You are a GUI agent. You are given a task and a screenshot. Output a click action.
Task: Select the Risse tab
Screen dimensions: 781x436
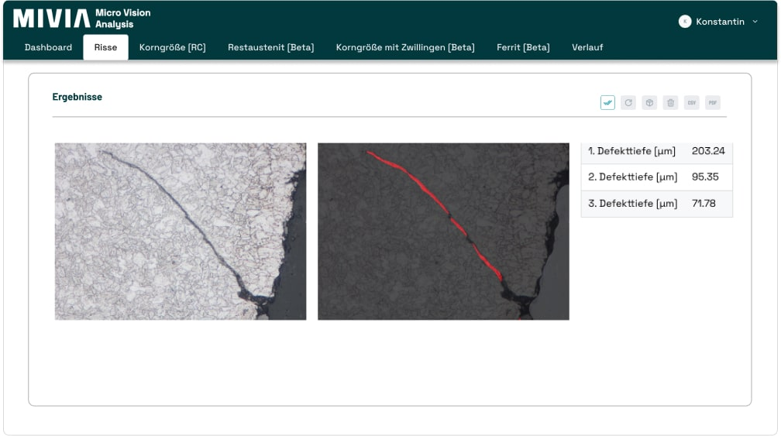click(x=105, y=47)
